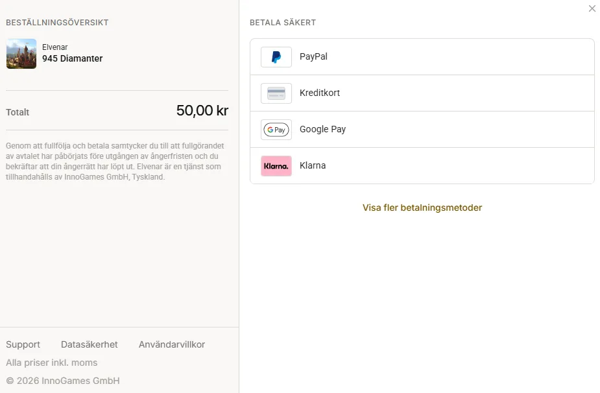The image size is (600, 393).
Task: Open the Support link
Action: click(x=23, y=344)
